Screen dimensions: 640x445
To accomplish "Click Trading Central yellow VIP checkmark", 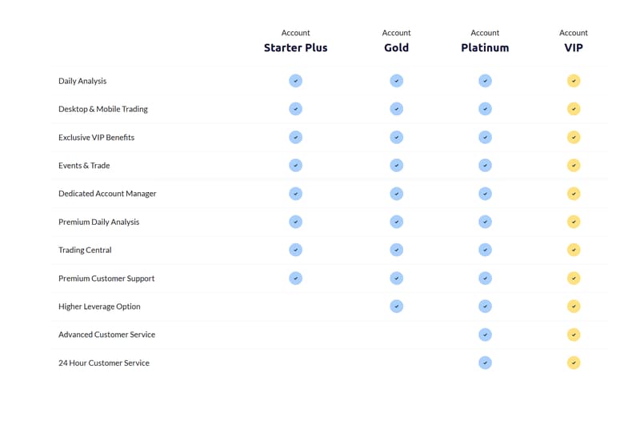I will tap(574, 250).
